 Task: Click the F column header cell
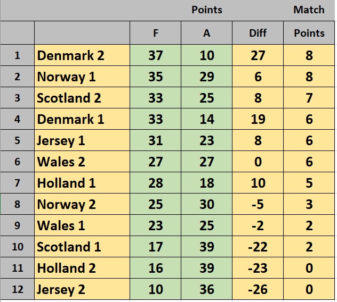coord(155,33)
